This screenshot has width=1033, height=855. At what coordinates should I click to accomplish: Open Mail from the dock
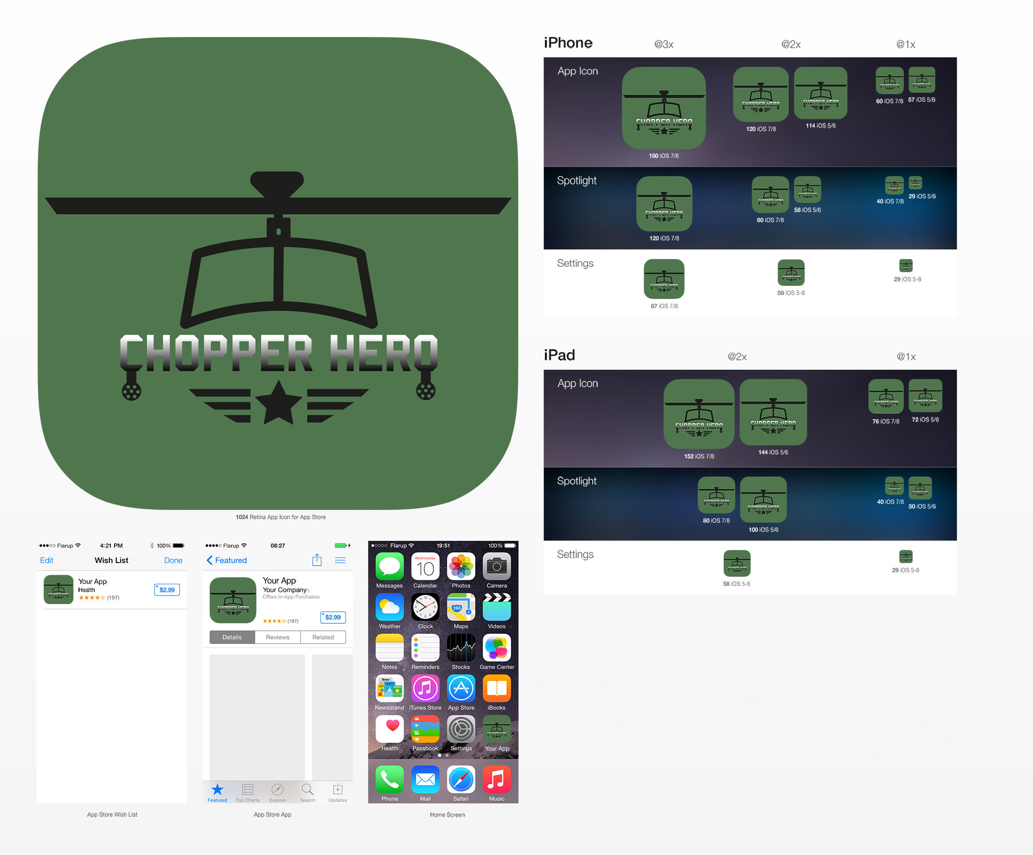click(425, 781)
